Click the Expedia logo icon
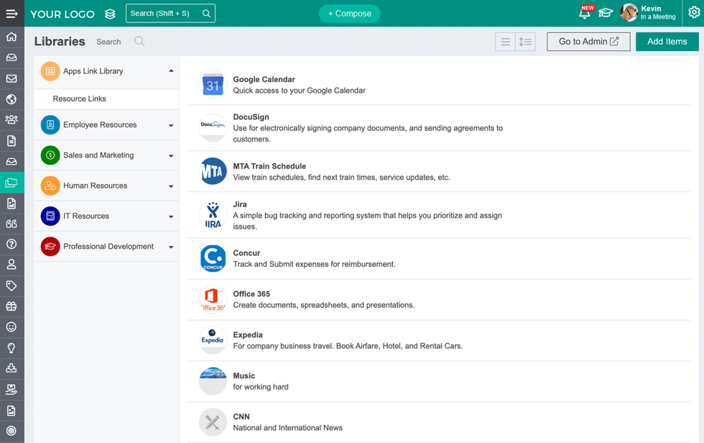This screenshot has width=704, height=443. tap(213, 340)
